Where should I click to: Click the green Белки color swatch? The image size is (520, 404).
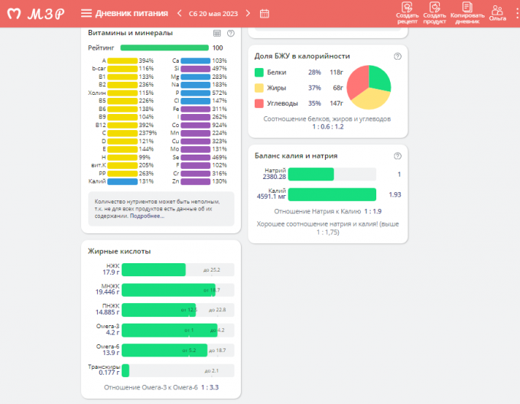(259, 73)
